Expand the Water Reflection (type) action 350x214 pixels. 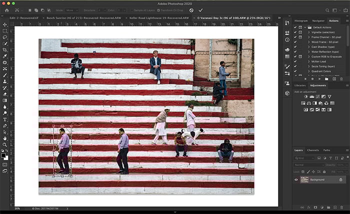click(x=309, y=52)
